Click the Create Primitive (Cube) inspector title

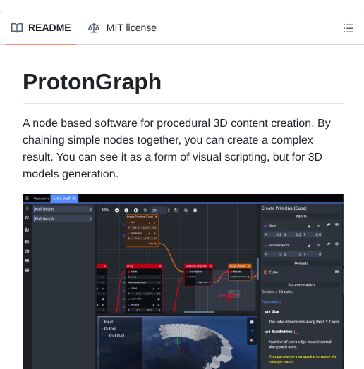(284, 208)
